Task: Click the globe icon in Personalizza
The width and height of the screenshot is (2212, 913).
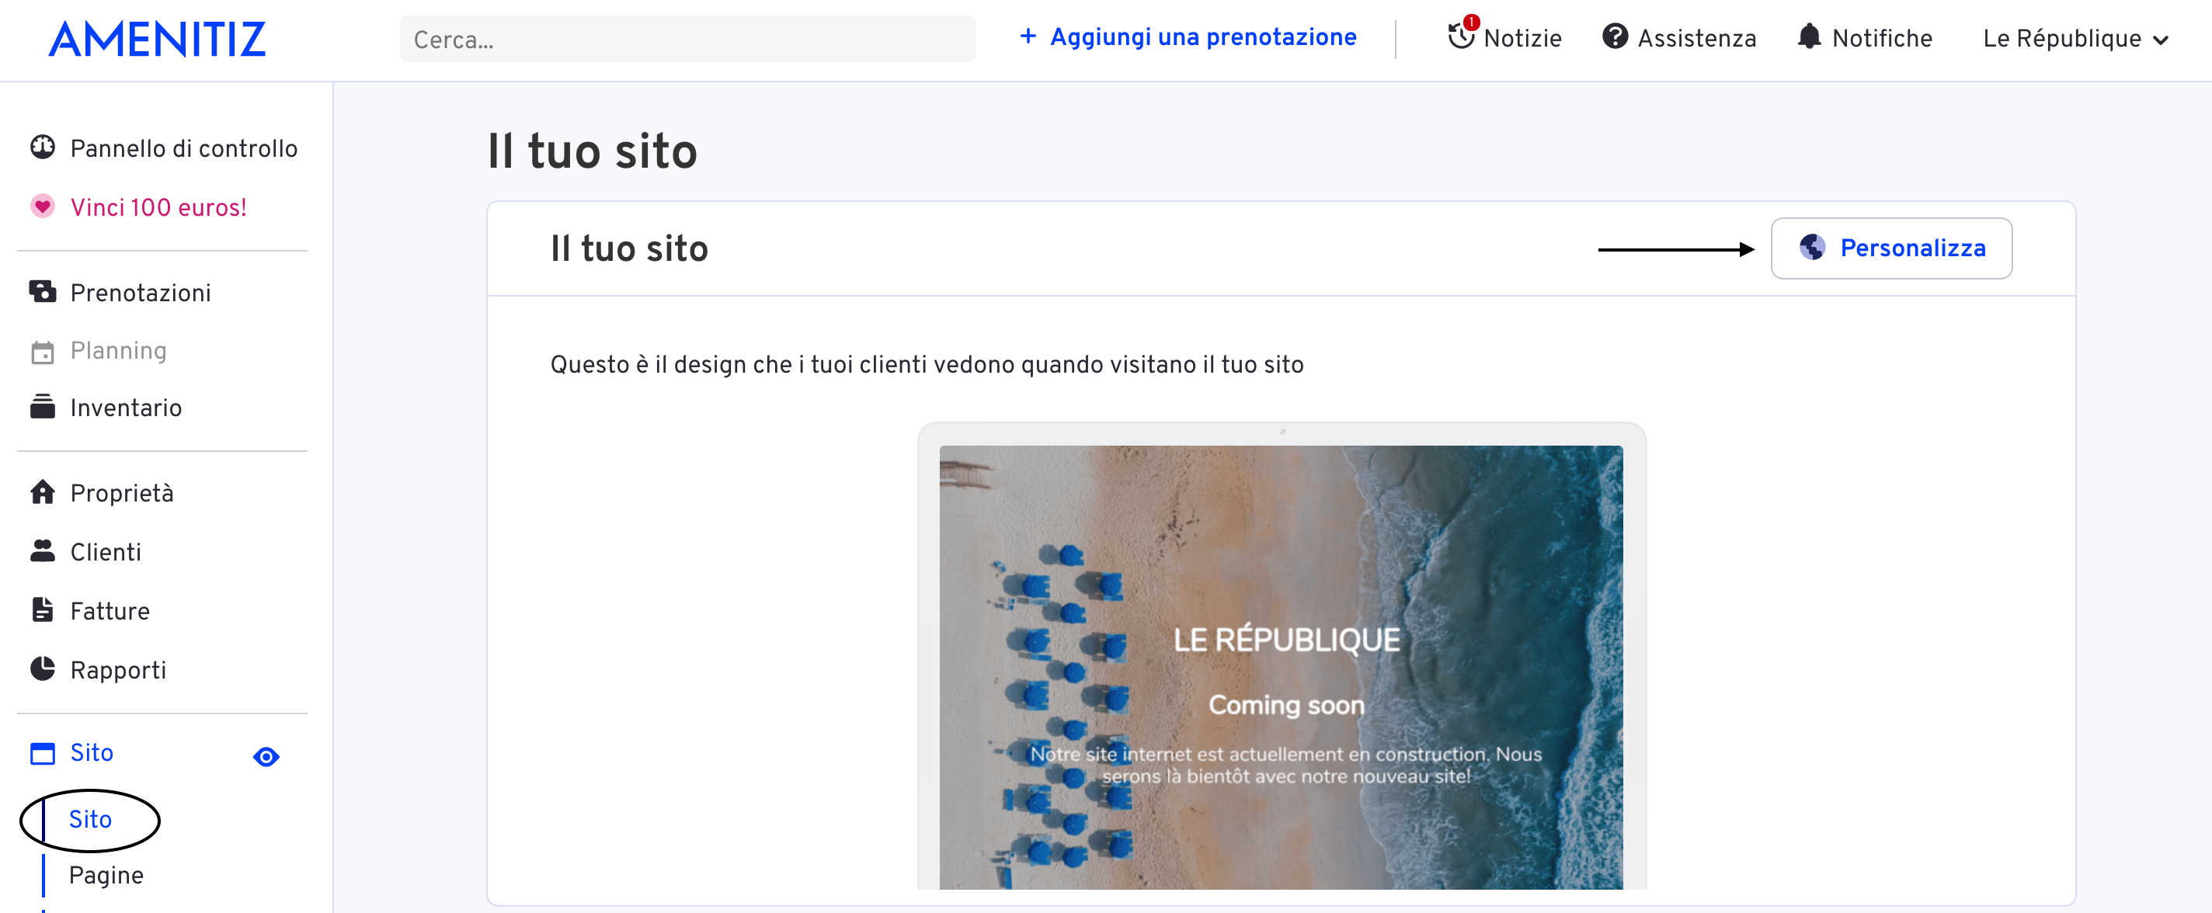Action: (x=1812, y=247)
